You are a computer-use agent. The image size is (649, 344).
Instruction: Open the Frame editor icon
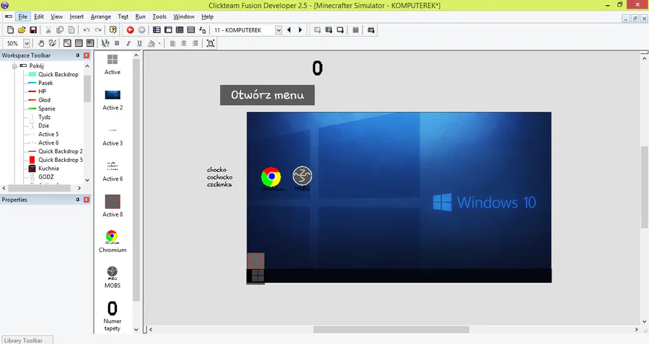168,30
